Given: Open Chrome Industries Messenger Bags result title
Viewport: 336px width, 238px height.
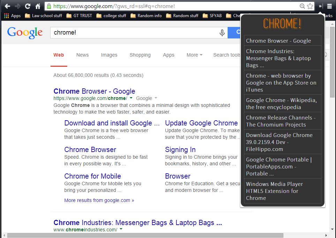Looking at the screenshot, I should pos(138,223).
